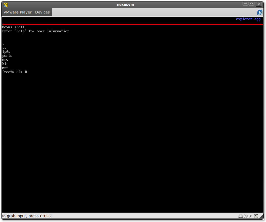Screen dimensions: 266x222
Task: Close the nexusvm window
Action: click(x=259, y=4)
